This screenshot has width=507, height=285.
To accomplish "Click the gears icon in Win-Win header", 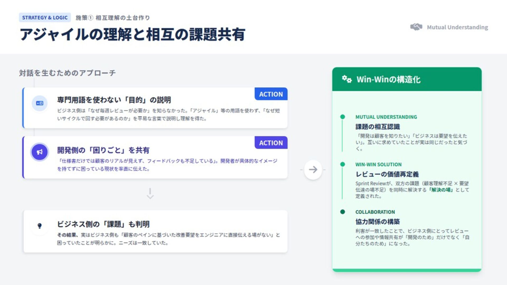I will click(347, 79).
